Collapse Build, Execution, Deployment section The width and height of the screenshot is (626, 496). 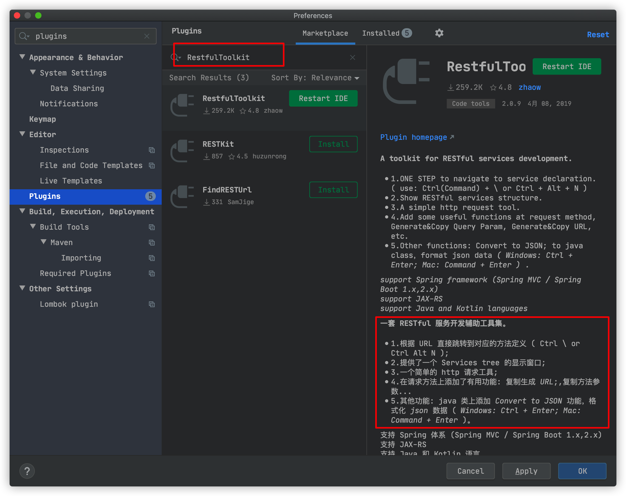[x=22, y=211]
